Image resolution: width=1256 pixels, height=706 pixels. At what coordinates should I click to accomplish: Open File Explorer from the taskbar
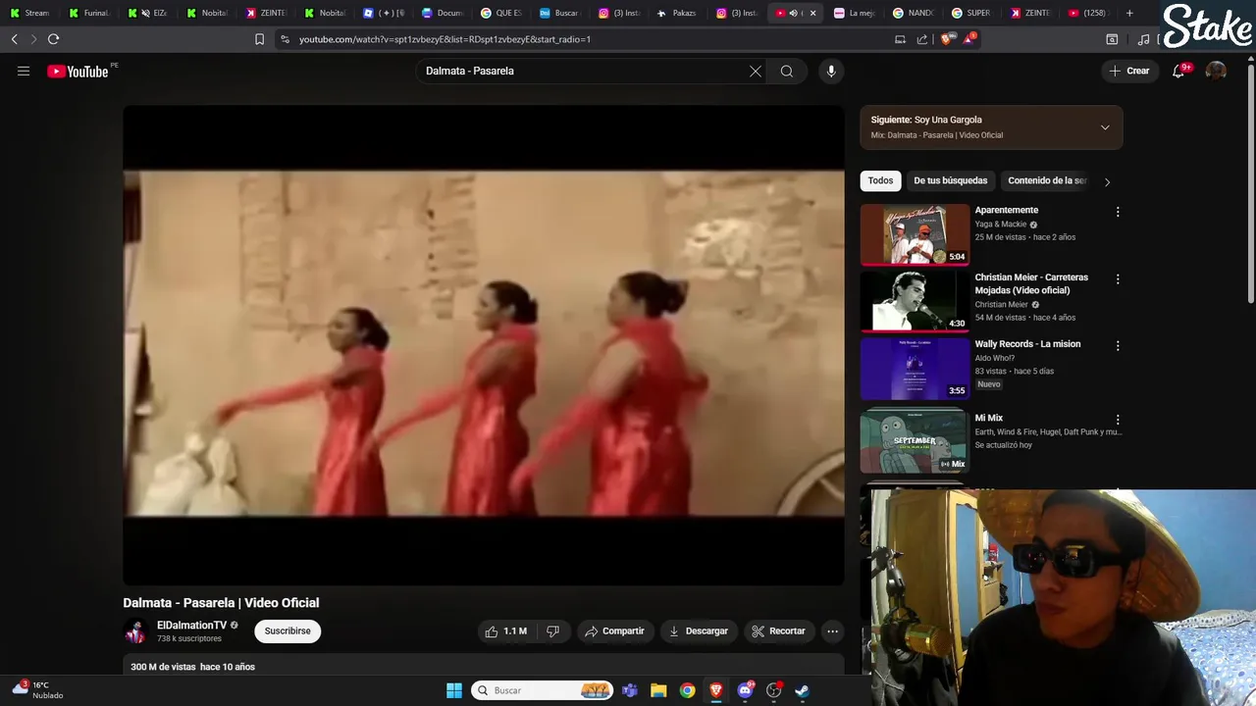tap(658, 690)
